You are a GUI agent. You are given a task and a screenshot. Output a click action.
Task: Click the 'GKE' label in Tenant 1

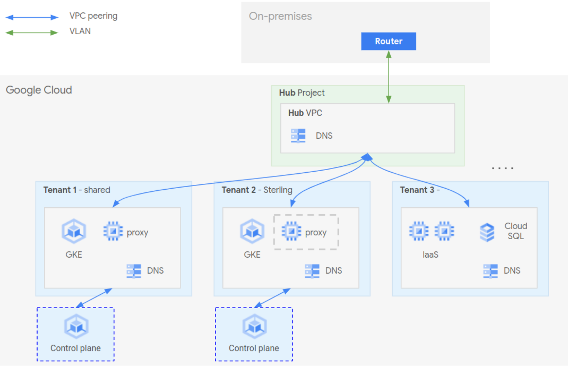[74, 255]
